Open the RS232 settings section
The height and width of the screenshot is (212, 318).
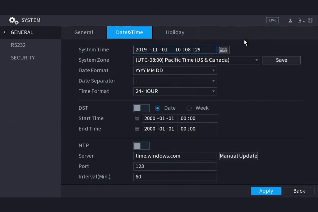click(19, 45)
